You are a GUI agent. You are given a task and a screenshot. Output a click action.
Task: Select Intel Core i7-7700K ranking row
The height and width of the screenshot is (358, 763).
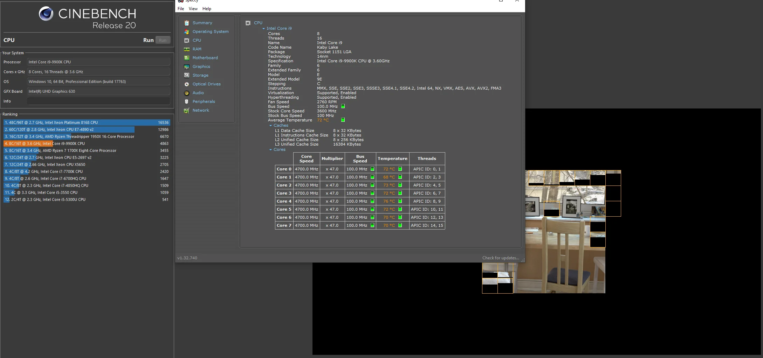pos(87,171)
